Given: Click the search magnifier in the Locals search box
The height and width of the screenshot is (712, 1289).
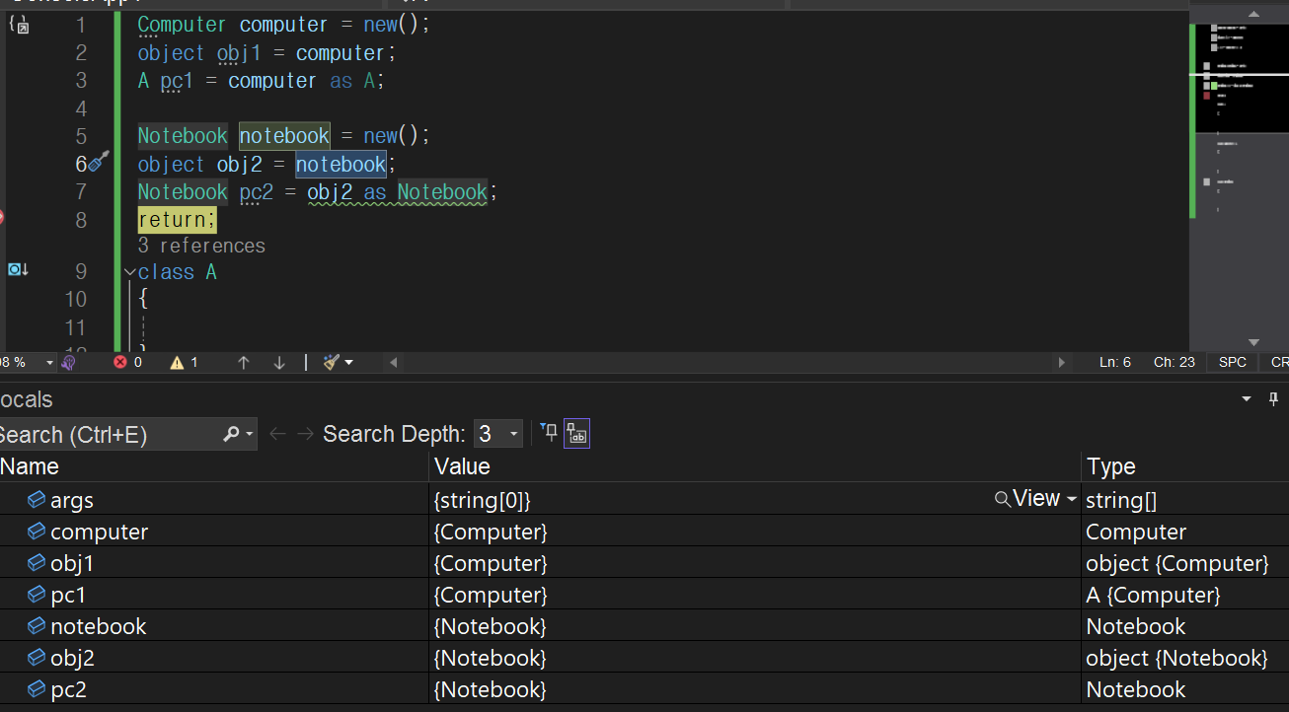Looking at the screenshot, I should coord(231,433).
